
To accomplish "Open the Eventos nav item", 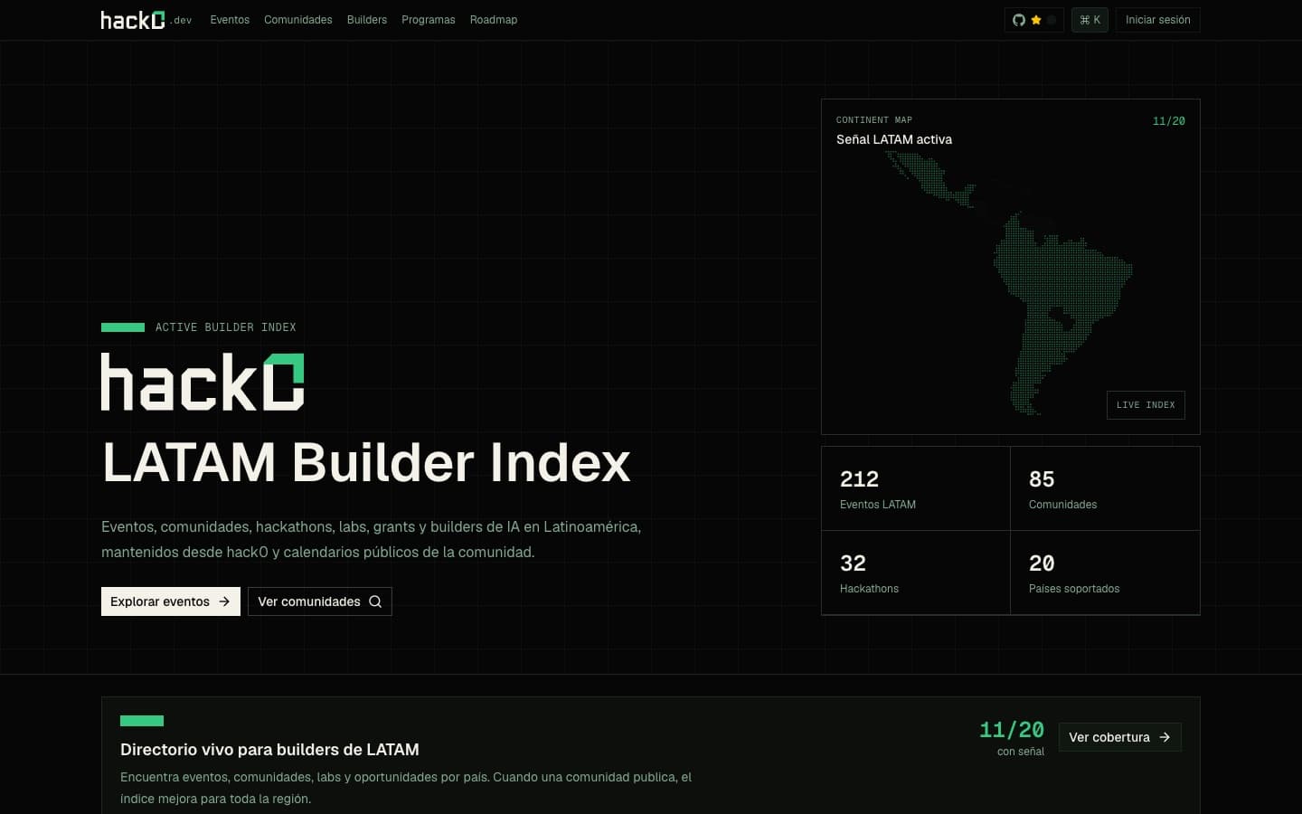I will (230, 20).
